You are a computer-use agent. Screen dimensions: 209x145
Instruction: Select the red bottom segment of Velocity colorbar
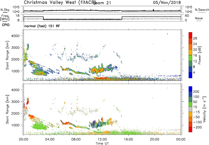point(190,130)
